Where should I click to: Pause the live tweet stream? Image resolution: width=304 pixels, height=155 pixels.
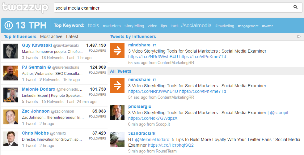point(9,25)
